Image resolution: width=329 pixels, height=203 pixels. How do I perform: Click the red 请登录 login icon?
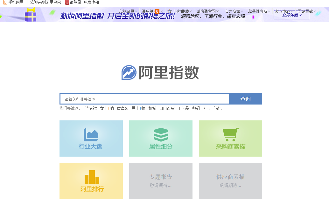67,3
